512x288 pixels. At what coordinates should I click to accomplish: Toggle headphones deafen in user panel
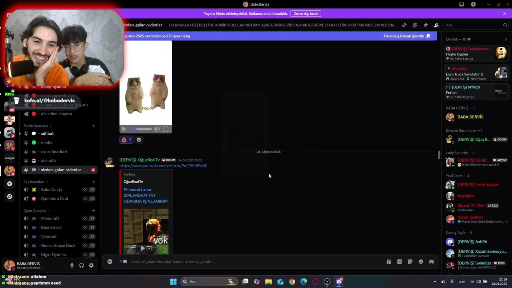tap(82, 265)
